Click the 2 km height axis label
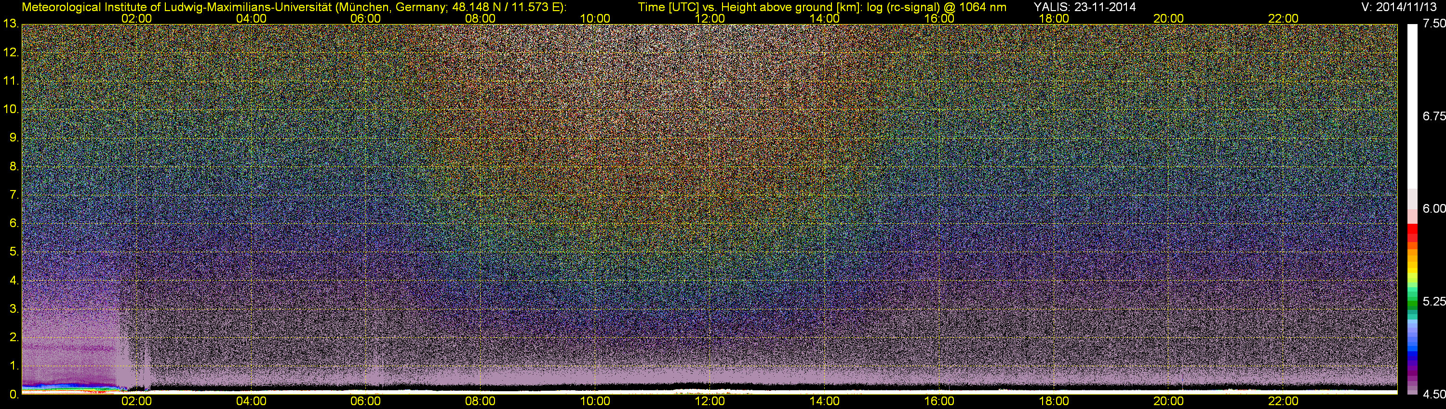Image resolution: width=1446 pixels, height=409 pixels. pos(13,337)
